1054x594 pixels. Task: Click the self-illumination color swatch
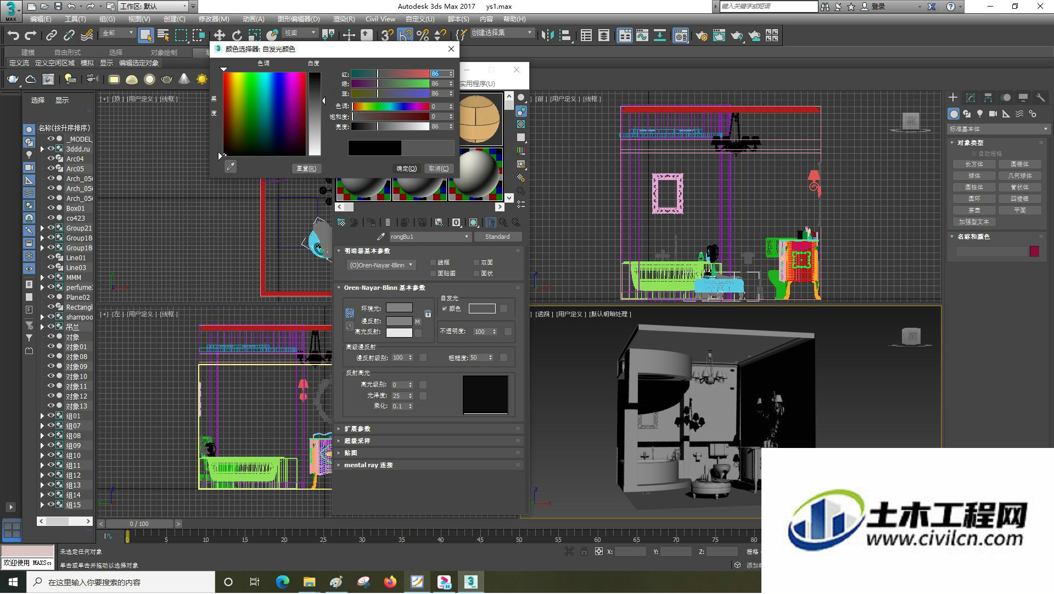(x=482, y=309)
